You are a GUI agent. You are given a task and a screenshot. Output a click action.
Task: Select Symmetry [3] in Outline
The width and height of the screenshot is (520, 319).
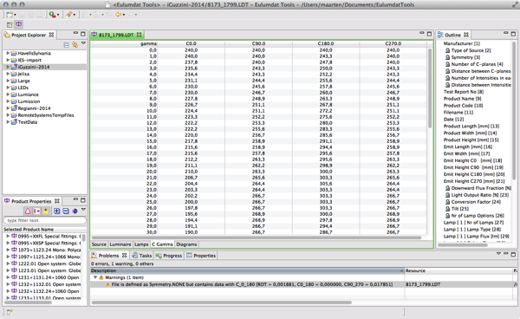pyautogui.click(x=465, y=57)
